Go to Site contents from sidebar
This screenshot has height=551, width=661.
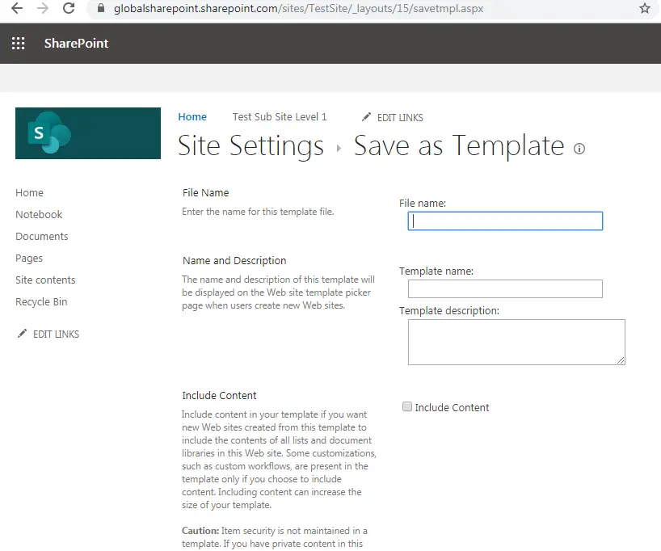[x=44, y=280]
